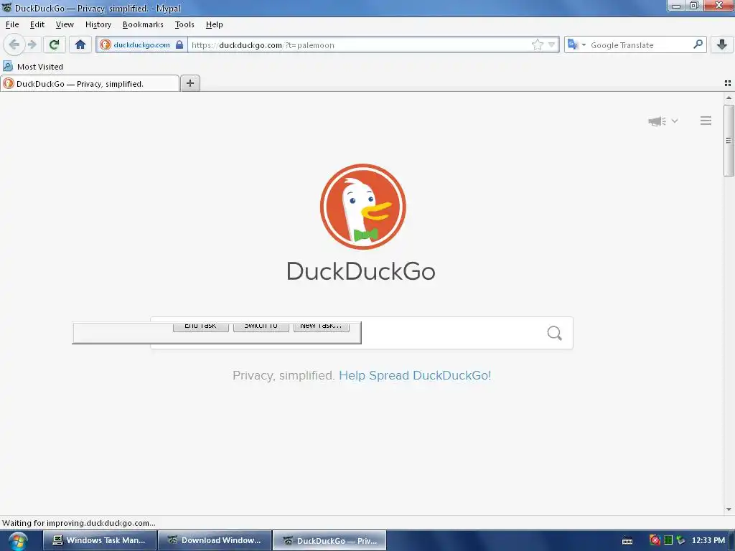The height and width of the screenshot is (551, 735).
Task: Click the End Task button
Action: (201, 326)
